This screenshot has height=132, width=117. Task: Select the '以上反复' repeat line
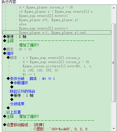pyautogui.click(x=13, y=112)
